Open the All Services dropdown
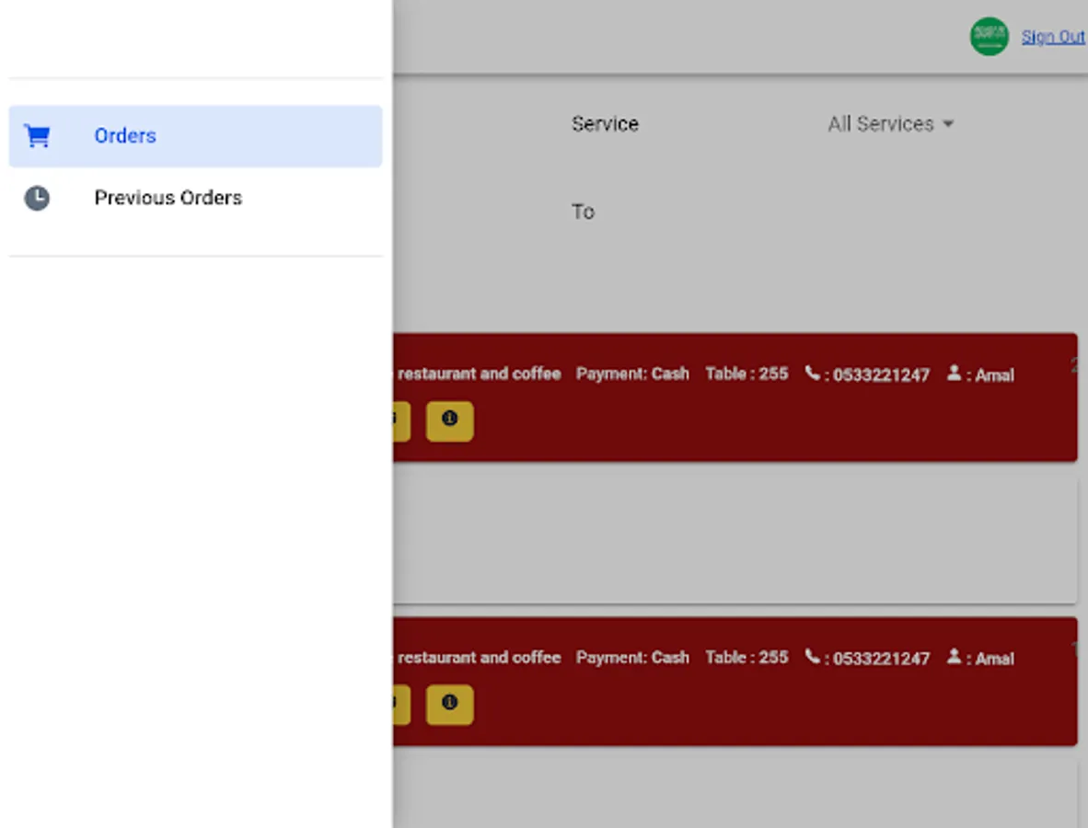1088x828 pixels. (877, 123)
